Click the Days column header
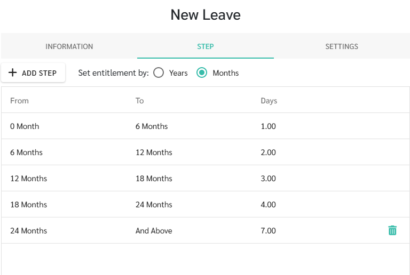 tap(269, 101)
